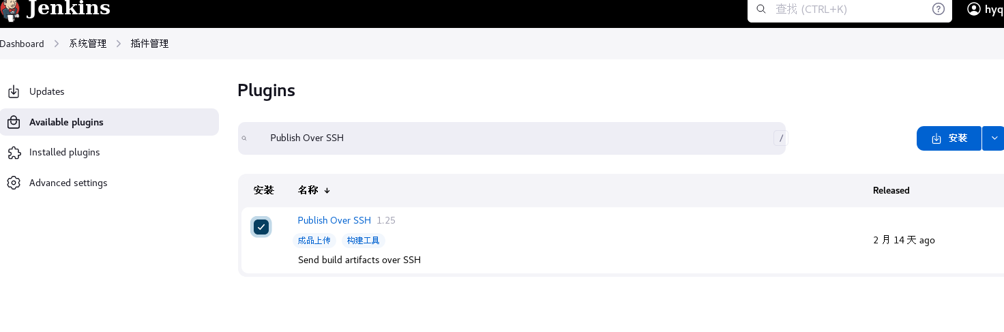The width and height of the screenshot is (1004, 332).
Task: Click the 构建工具 category tag
Action: pos(364,241)
